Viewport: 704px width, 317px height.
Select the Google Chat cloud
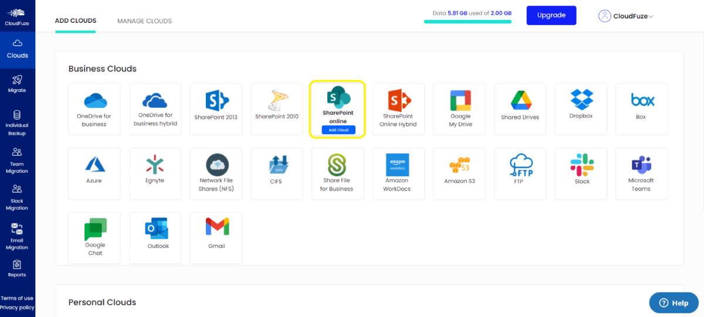(94, 238)
